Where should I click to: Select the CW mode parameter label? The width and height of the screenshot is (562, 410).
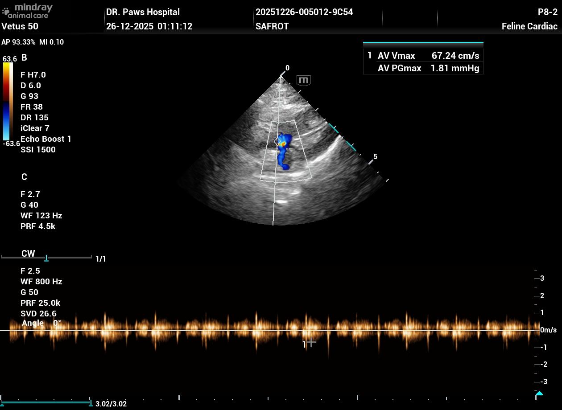point(28,254)
